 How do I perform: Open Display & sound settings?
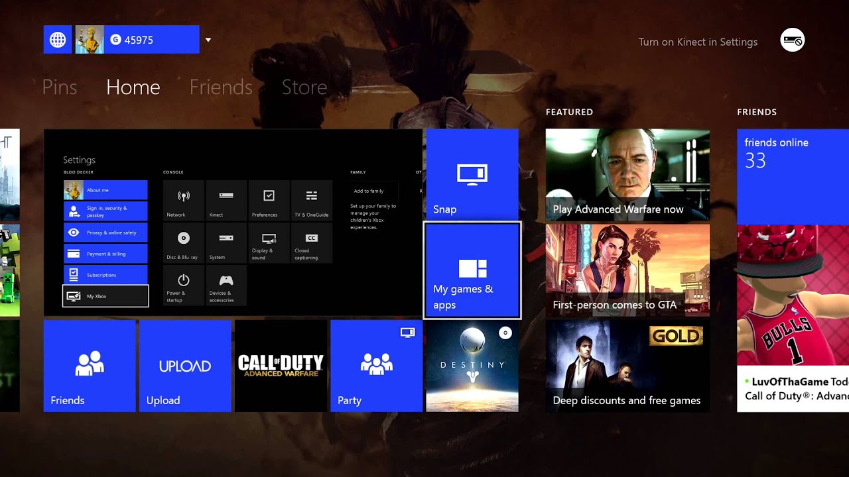pyautogui.click(x=269, y=242)
